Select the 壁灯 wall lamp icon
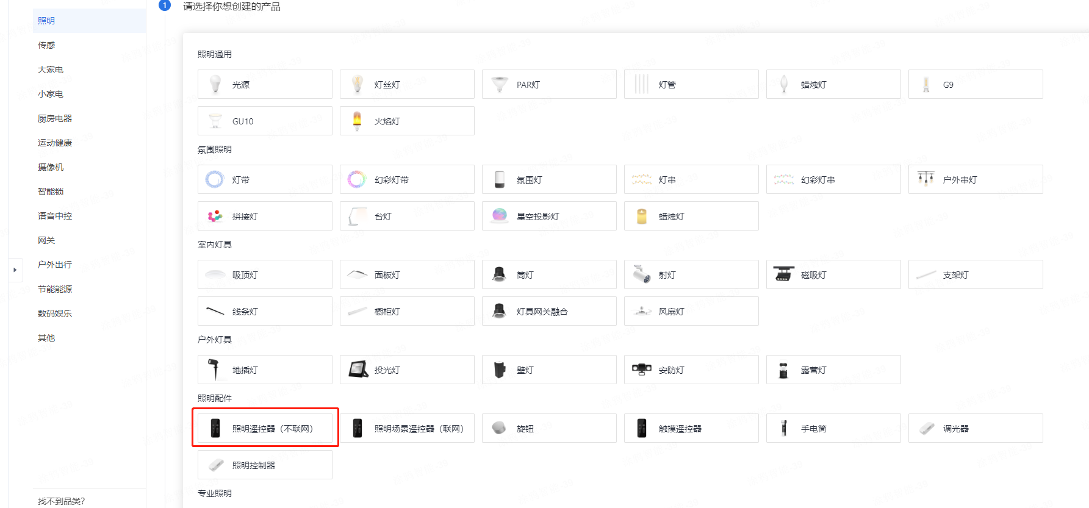 [x=500, y=370]
